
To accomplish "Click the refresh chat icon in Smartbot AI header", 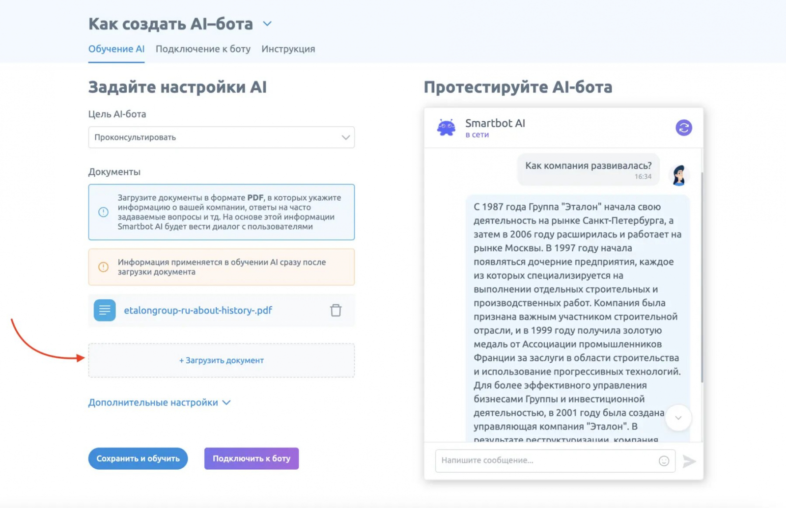I will 684,128.
